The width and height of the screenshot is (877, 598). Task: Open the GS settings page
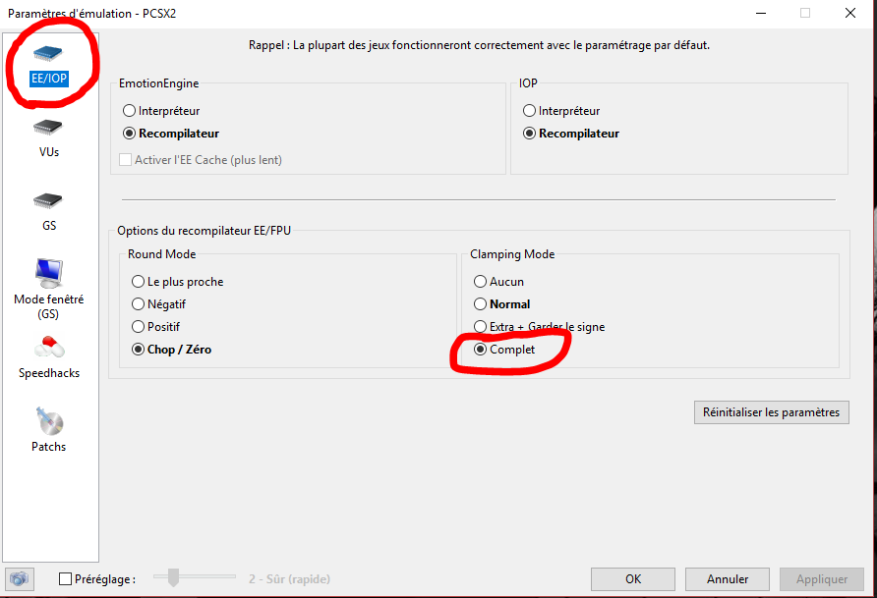tap(48, 201)
